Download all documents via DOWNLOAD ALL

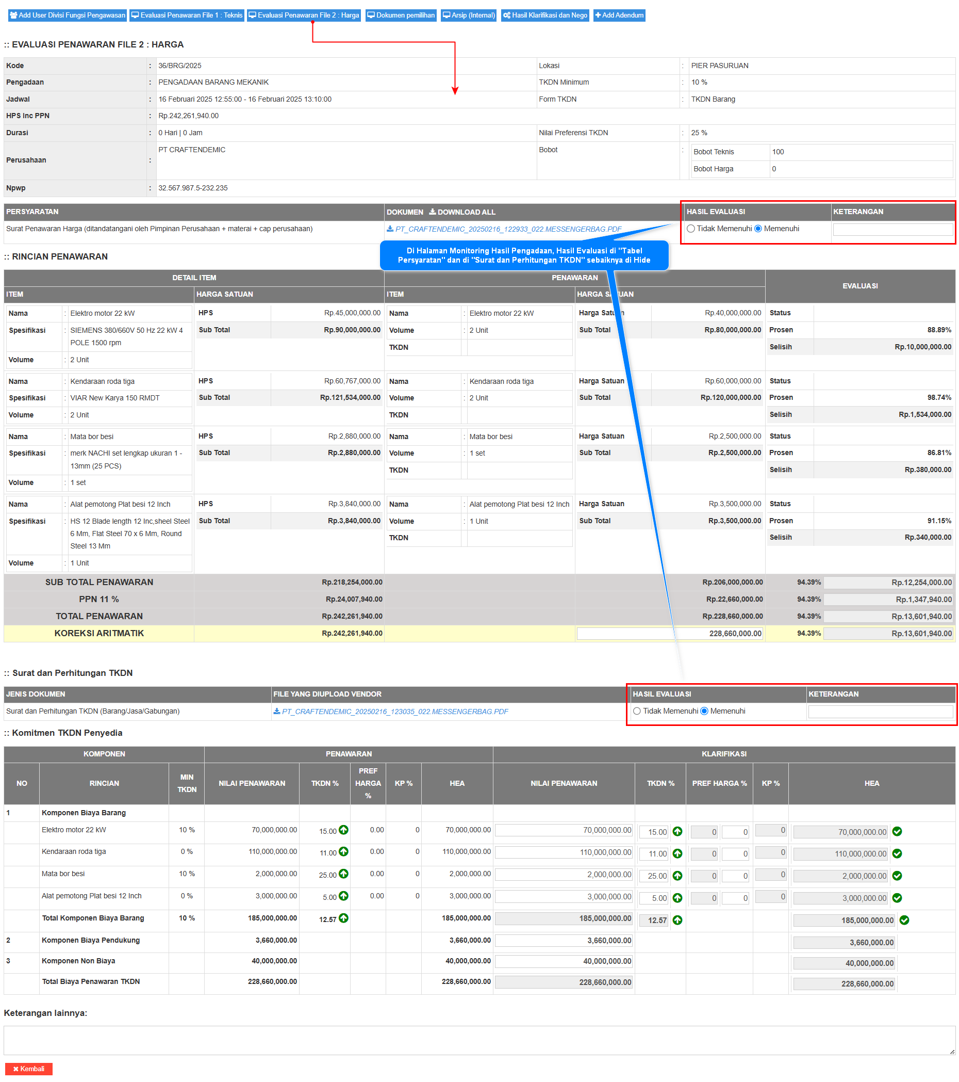[462, 212]
